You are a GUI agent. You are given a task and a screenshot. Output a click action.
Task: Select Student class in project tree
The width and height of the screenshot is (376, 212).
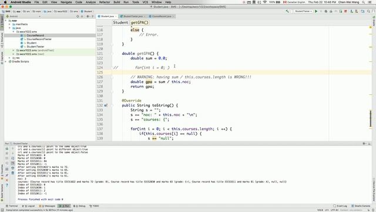(x=31, y=43)
